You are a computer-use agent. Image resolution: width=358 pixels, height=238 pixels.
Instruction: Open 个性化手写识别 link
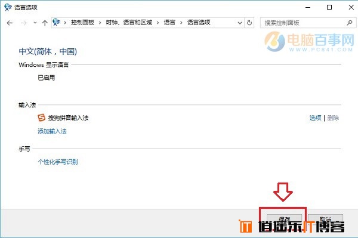(58, 162)
